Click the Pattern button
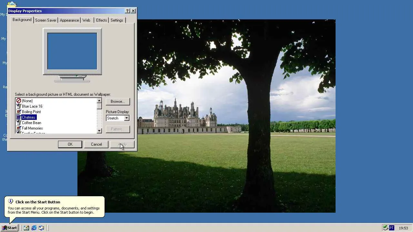The image size is (413, 232). tap(118, 129)
